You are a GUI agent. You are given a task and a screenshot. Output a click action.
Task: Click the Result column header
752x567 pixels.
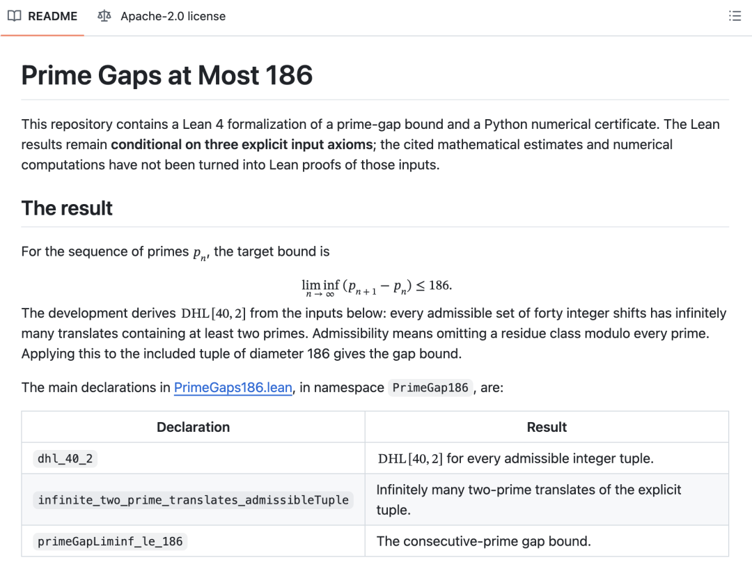[547, 427]
